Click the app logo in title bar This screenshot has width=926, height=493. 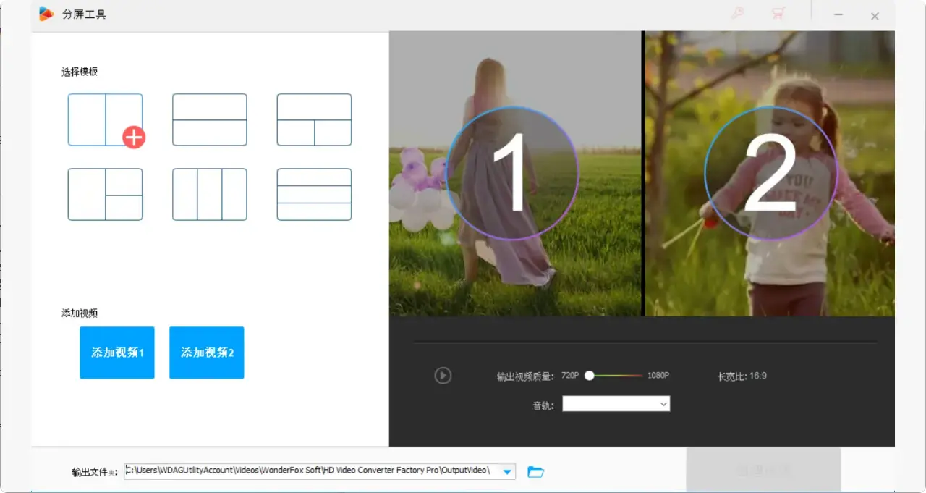[46, 14]
